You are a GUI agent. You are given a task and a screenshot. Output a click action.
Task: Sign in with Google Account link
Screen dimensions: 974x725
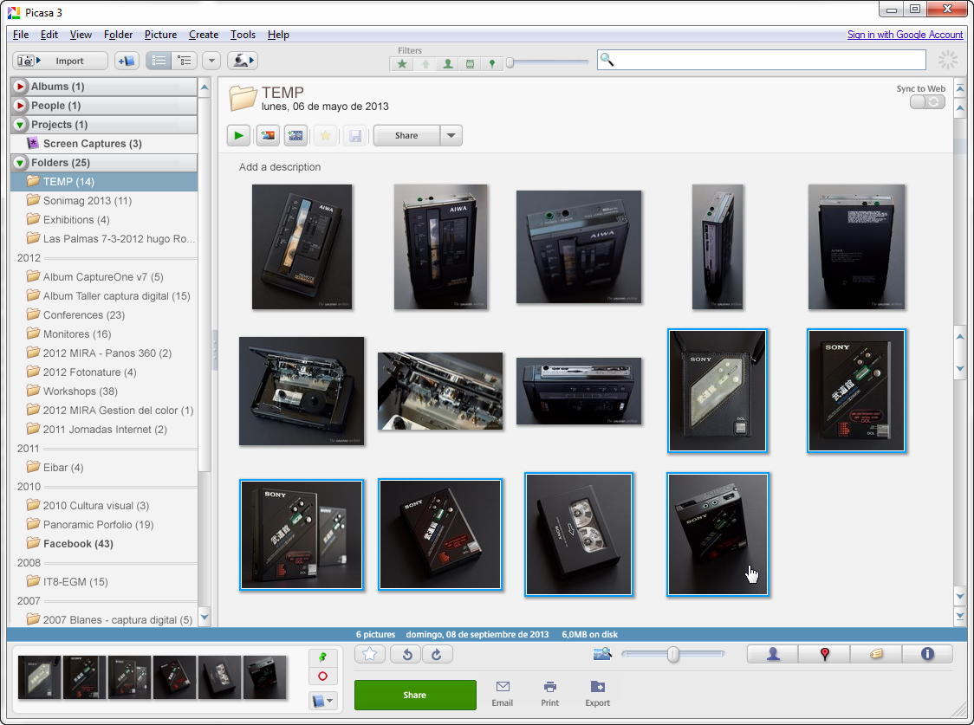tap(905, 35)
